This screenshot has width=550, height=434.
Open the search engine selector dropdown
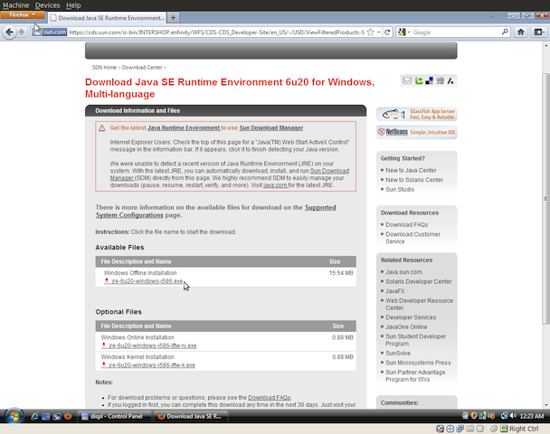point(404,33)
